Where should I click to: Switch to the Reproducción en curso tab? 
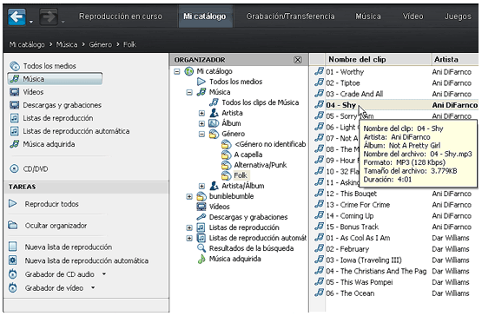pos(121,16)
